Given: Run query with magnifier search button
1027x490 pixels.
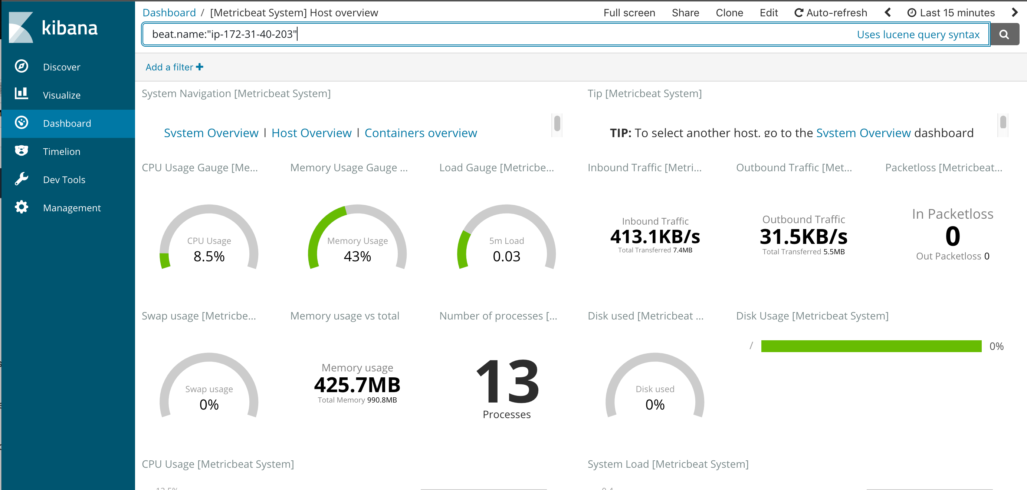Looking at the screenshot, I should tap(1004, 35).
